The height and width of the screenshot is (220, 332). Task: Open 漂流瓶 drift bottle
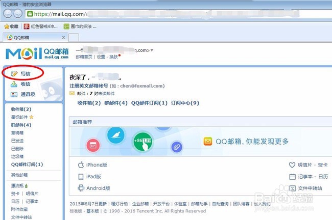click(17, 185)
